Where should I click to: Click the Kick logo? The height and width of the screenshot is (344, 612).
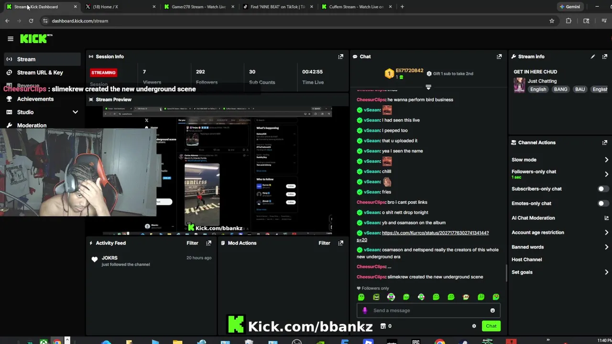click(x=35, y=39)
